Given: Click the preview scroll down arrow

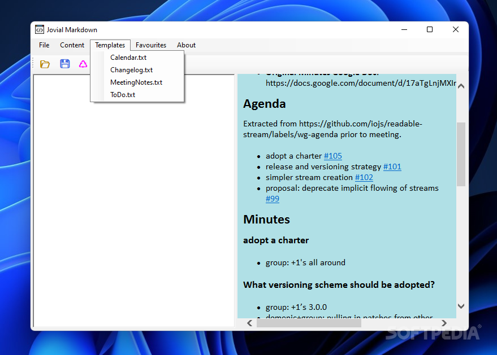Looking at the screenshot, I should click(x=461, y=306).
